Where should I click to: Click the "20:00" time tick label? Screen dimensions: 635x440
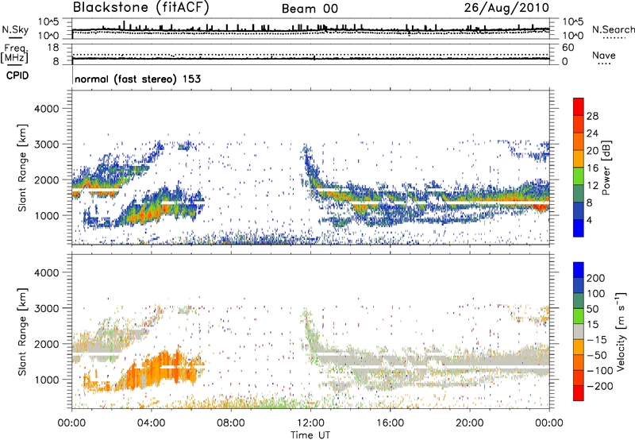(469, 423)
